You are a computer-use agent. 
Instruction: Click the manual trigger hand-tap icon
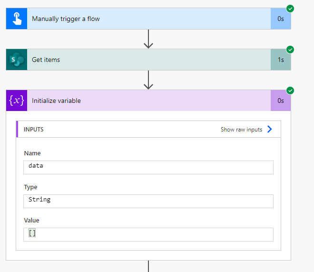(x=17, y=19)
